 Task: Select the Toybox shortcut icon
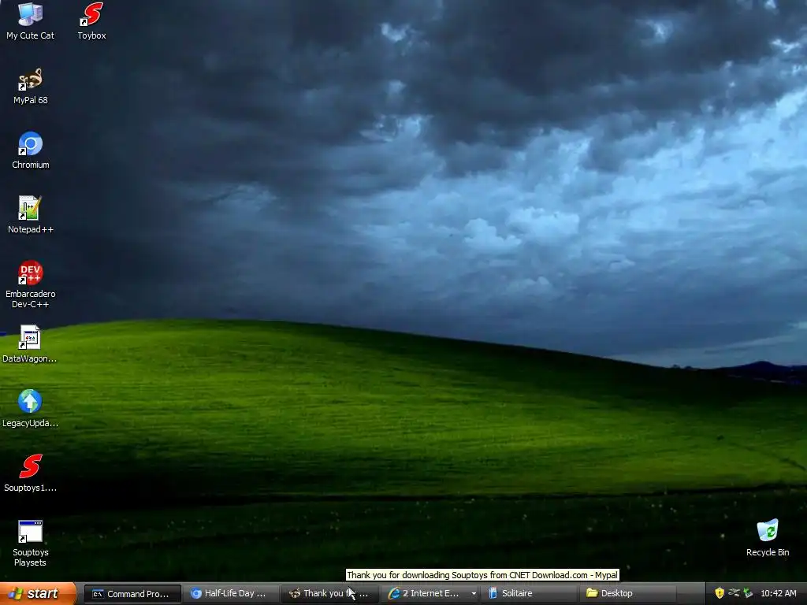(x=91, y=21)
